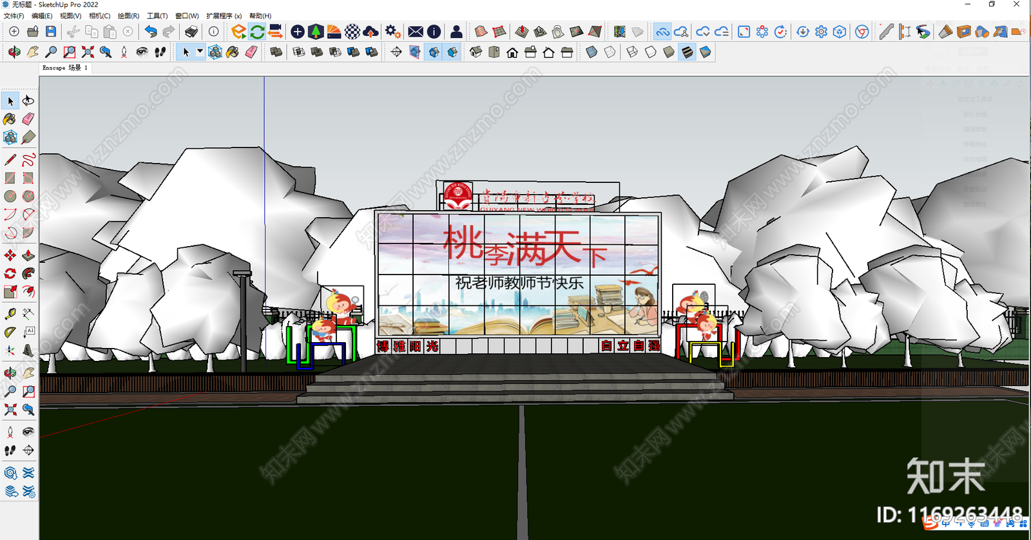Open Enscape upload management cloud icon
The width and height of the screenshot is (1031, 540).
371,32
